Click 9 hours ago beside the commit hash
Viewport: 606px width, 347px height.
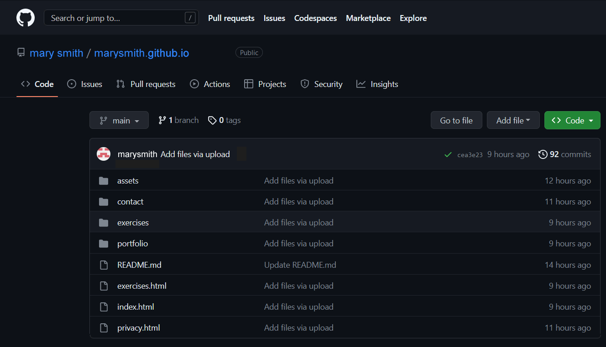(508, 154)
